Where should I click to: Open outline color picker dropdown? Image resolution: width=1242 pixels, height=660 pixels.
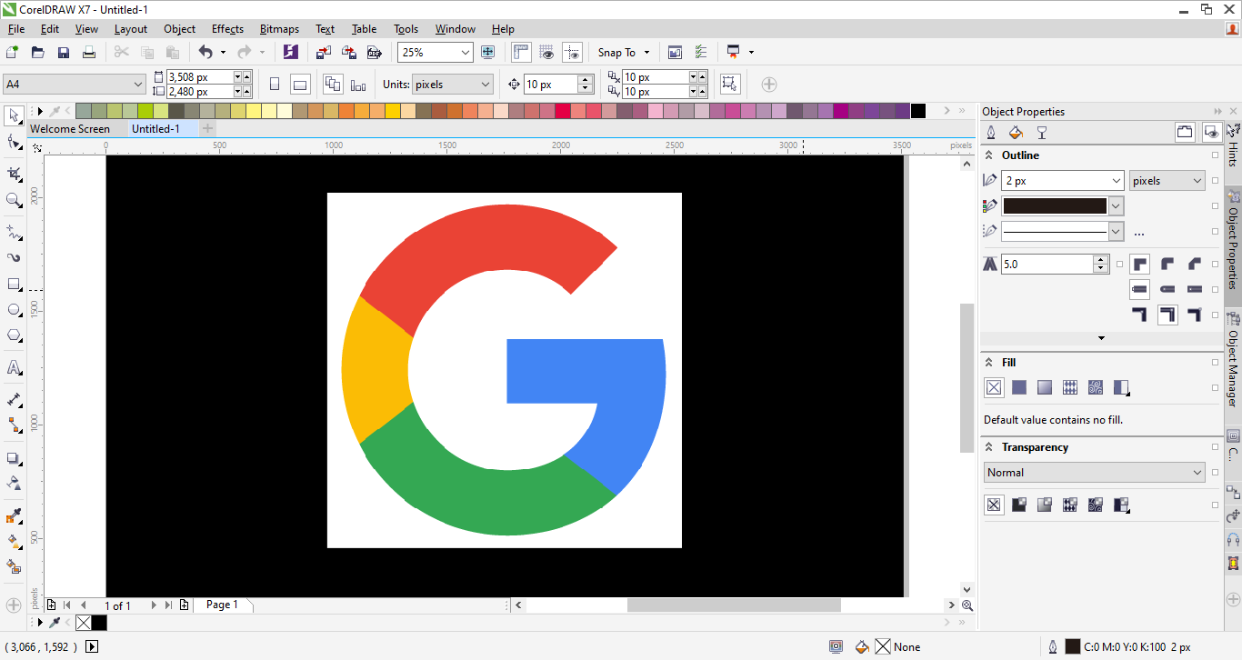(1117, 206)
